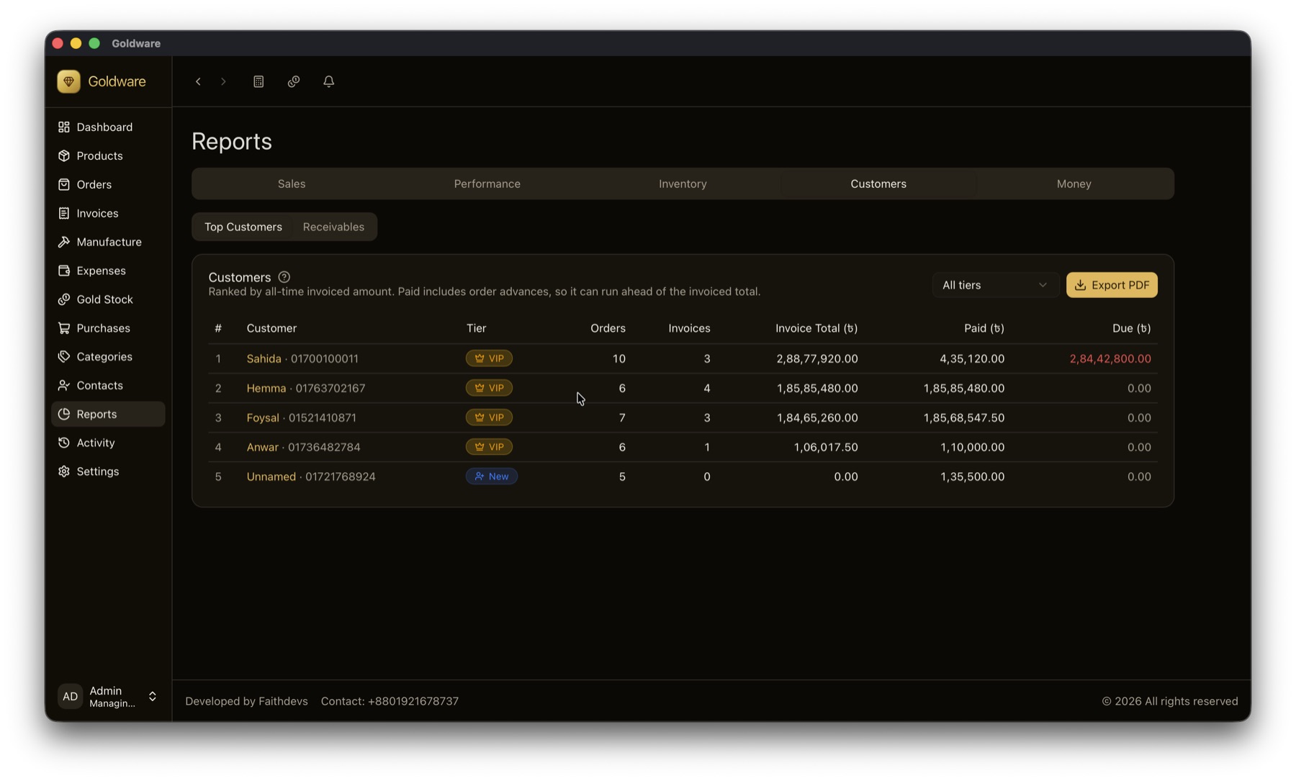This screenshot has height=781, width=1296.
Task: Go forward with the right arrow
Action: tap(223, 81)
